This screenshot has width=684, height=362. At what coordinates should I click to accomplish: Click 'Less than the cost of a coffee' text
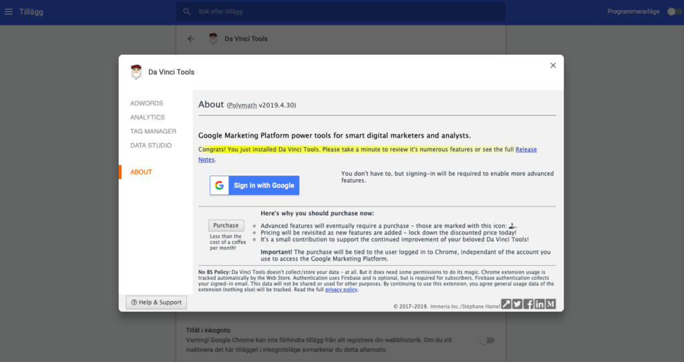point(228,242)
